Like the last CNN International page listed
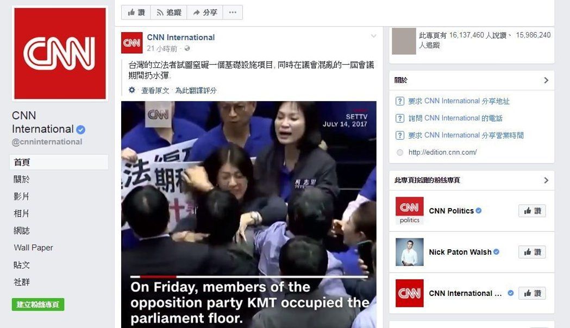This screenshot has height=328, width=570. (x=532, y=293)
